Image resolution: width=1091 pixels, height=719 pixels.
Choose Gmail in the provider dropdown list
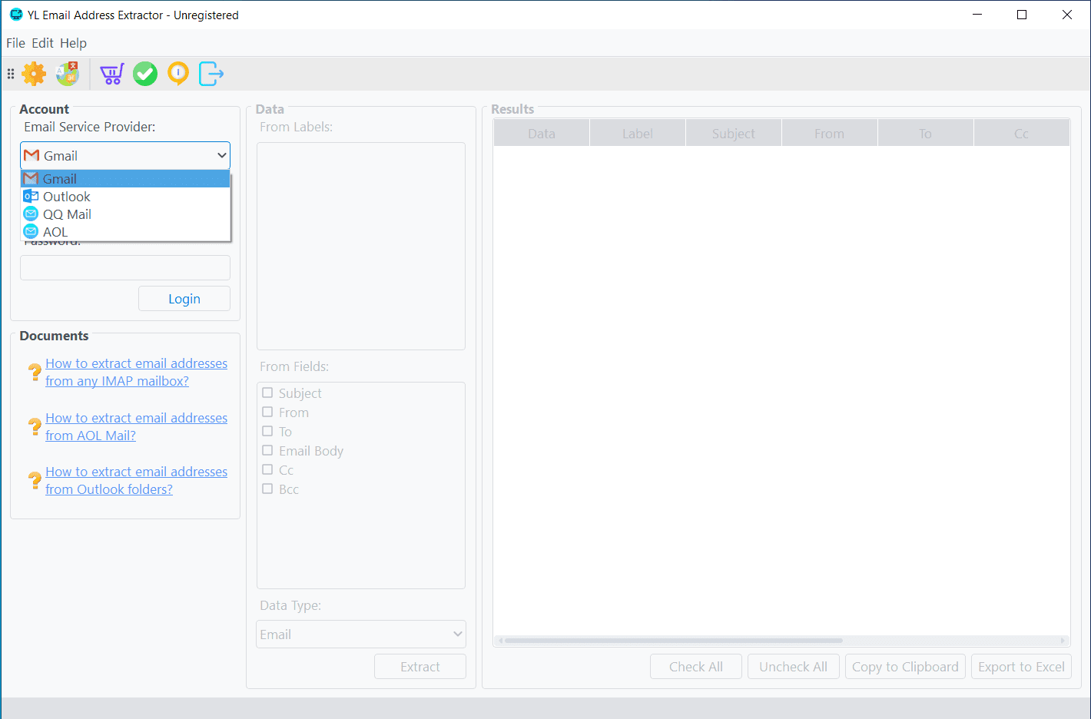click(x=125, y=179)
